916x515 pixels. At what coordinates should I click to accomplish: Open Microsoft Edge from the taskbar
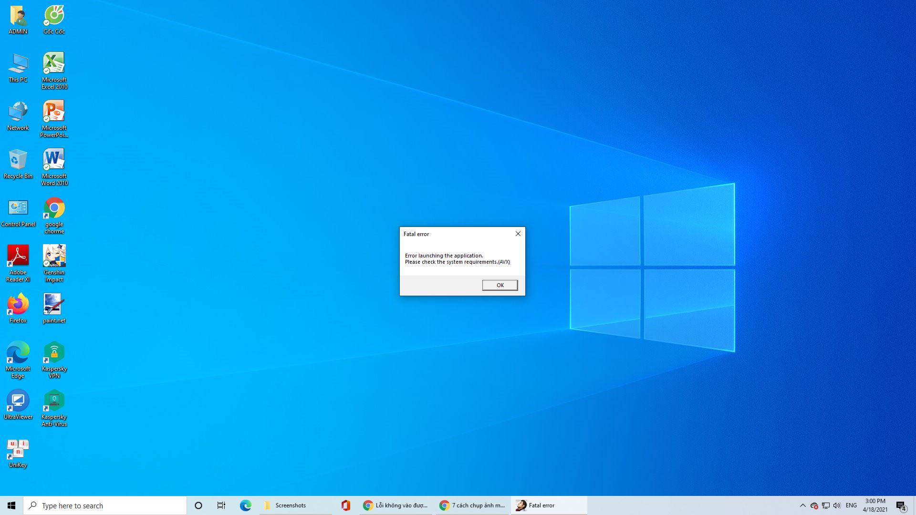[x=246, y=505]
